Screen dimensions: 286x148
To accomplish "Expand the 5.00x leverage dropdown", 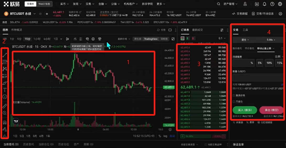I will (x=271, y=40).
